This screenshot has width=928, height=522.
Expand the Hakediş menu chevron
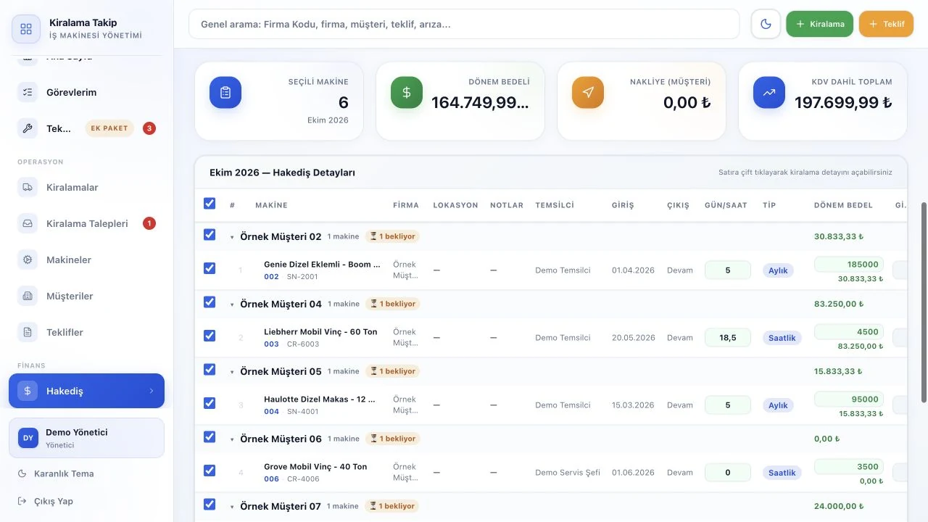click(152, 391)
